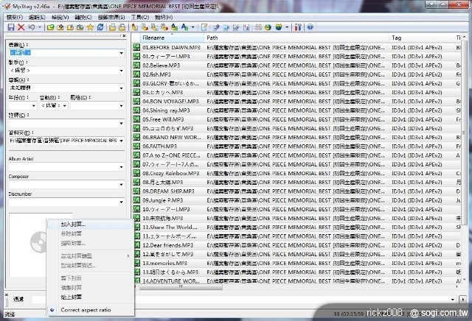The width and height of the screenshot is (472, 321).
Task: Open the 轉換(C) menu
Action: (83, 18)
